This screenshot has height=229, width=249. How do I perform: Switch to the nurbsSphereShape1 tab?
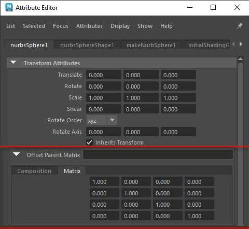(87, 45)
